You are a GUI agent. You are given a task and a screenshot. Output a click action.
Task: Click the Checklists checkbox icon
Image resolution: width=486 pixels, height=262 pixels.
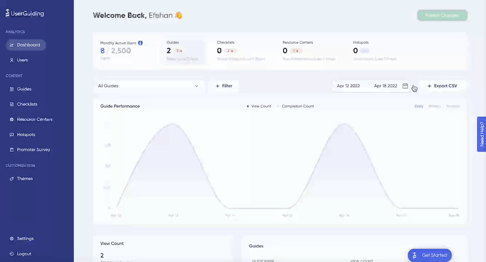click(12, 104)
